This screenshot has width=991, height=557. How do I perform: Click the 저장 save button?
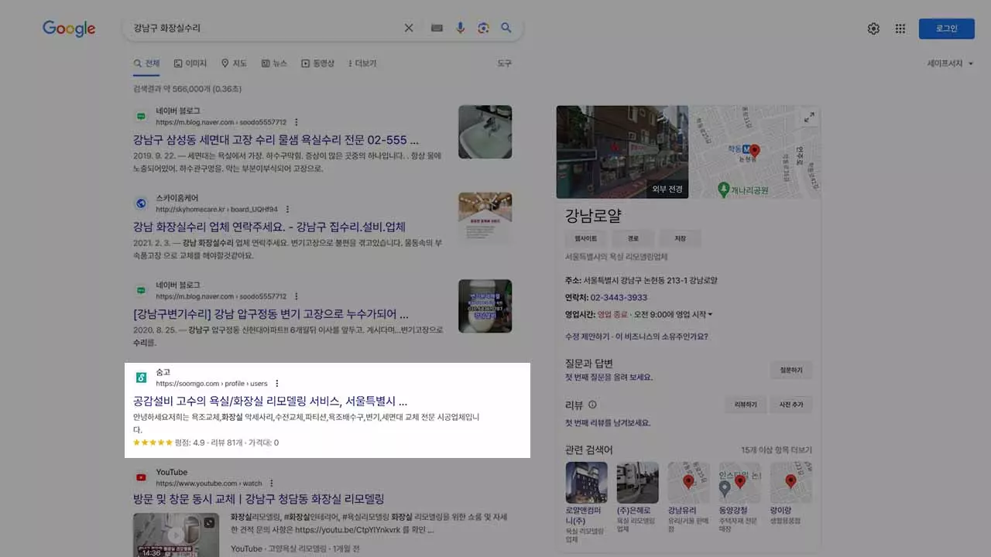pos(680,238)
